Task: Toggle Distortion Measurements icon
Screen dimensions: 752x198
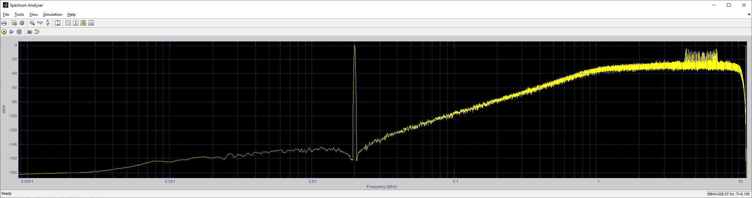Action: coord(91,23)
